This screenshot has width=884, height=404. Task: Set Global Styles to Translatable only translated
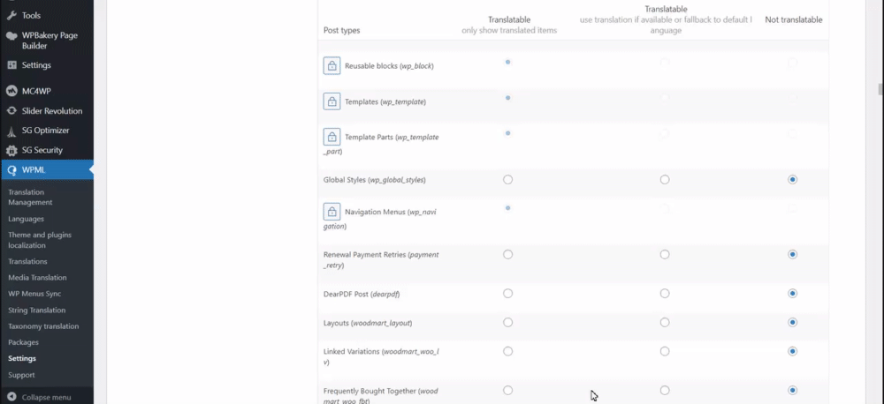tap(507, 180)
